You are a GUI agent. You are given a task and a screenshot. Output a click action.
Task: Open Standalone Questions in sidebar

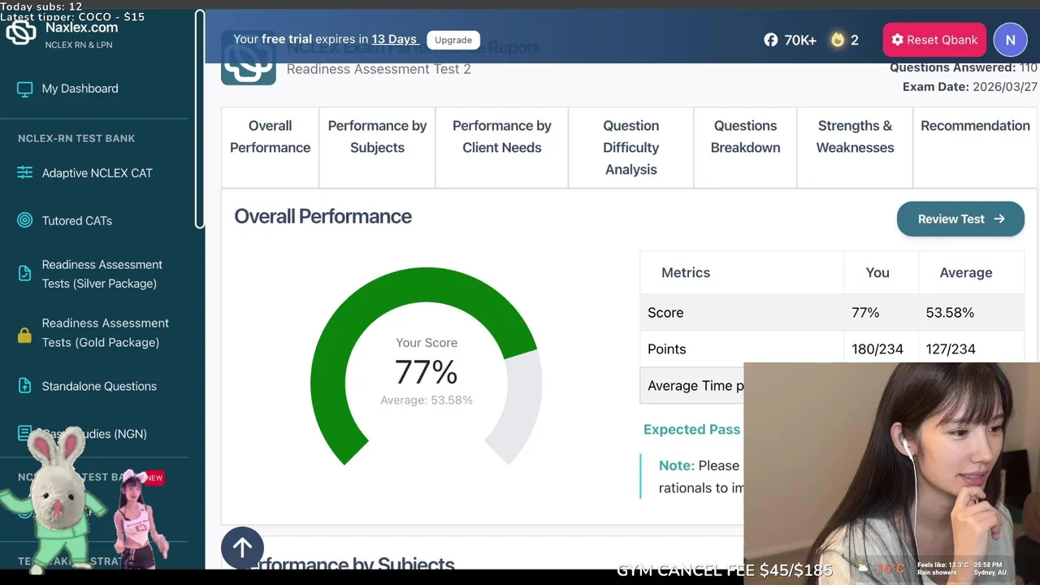point(99,386)
